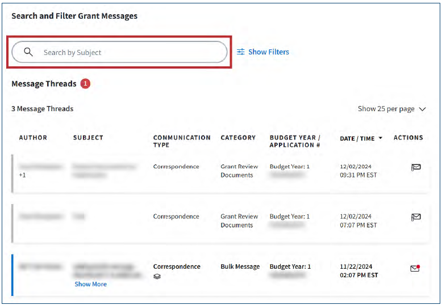Open the Bulk Message thread row

point(240,266)
